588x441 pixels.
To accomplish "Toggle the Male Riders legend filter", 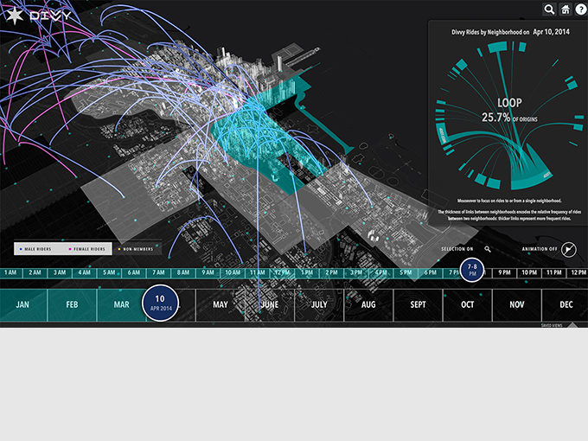I will coord(36,249).
